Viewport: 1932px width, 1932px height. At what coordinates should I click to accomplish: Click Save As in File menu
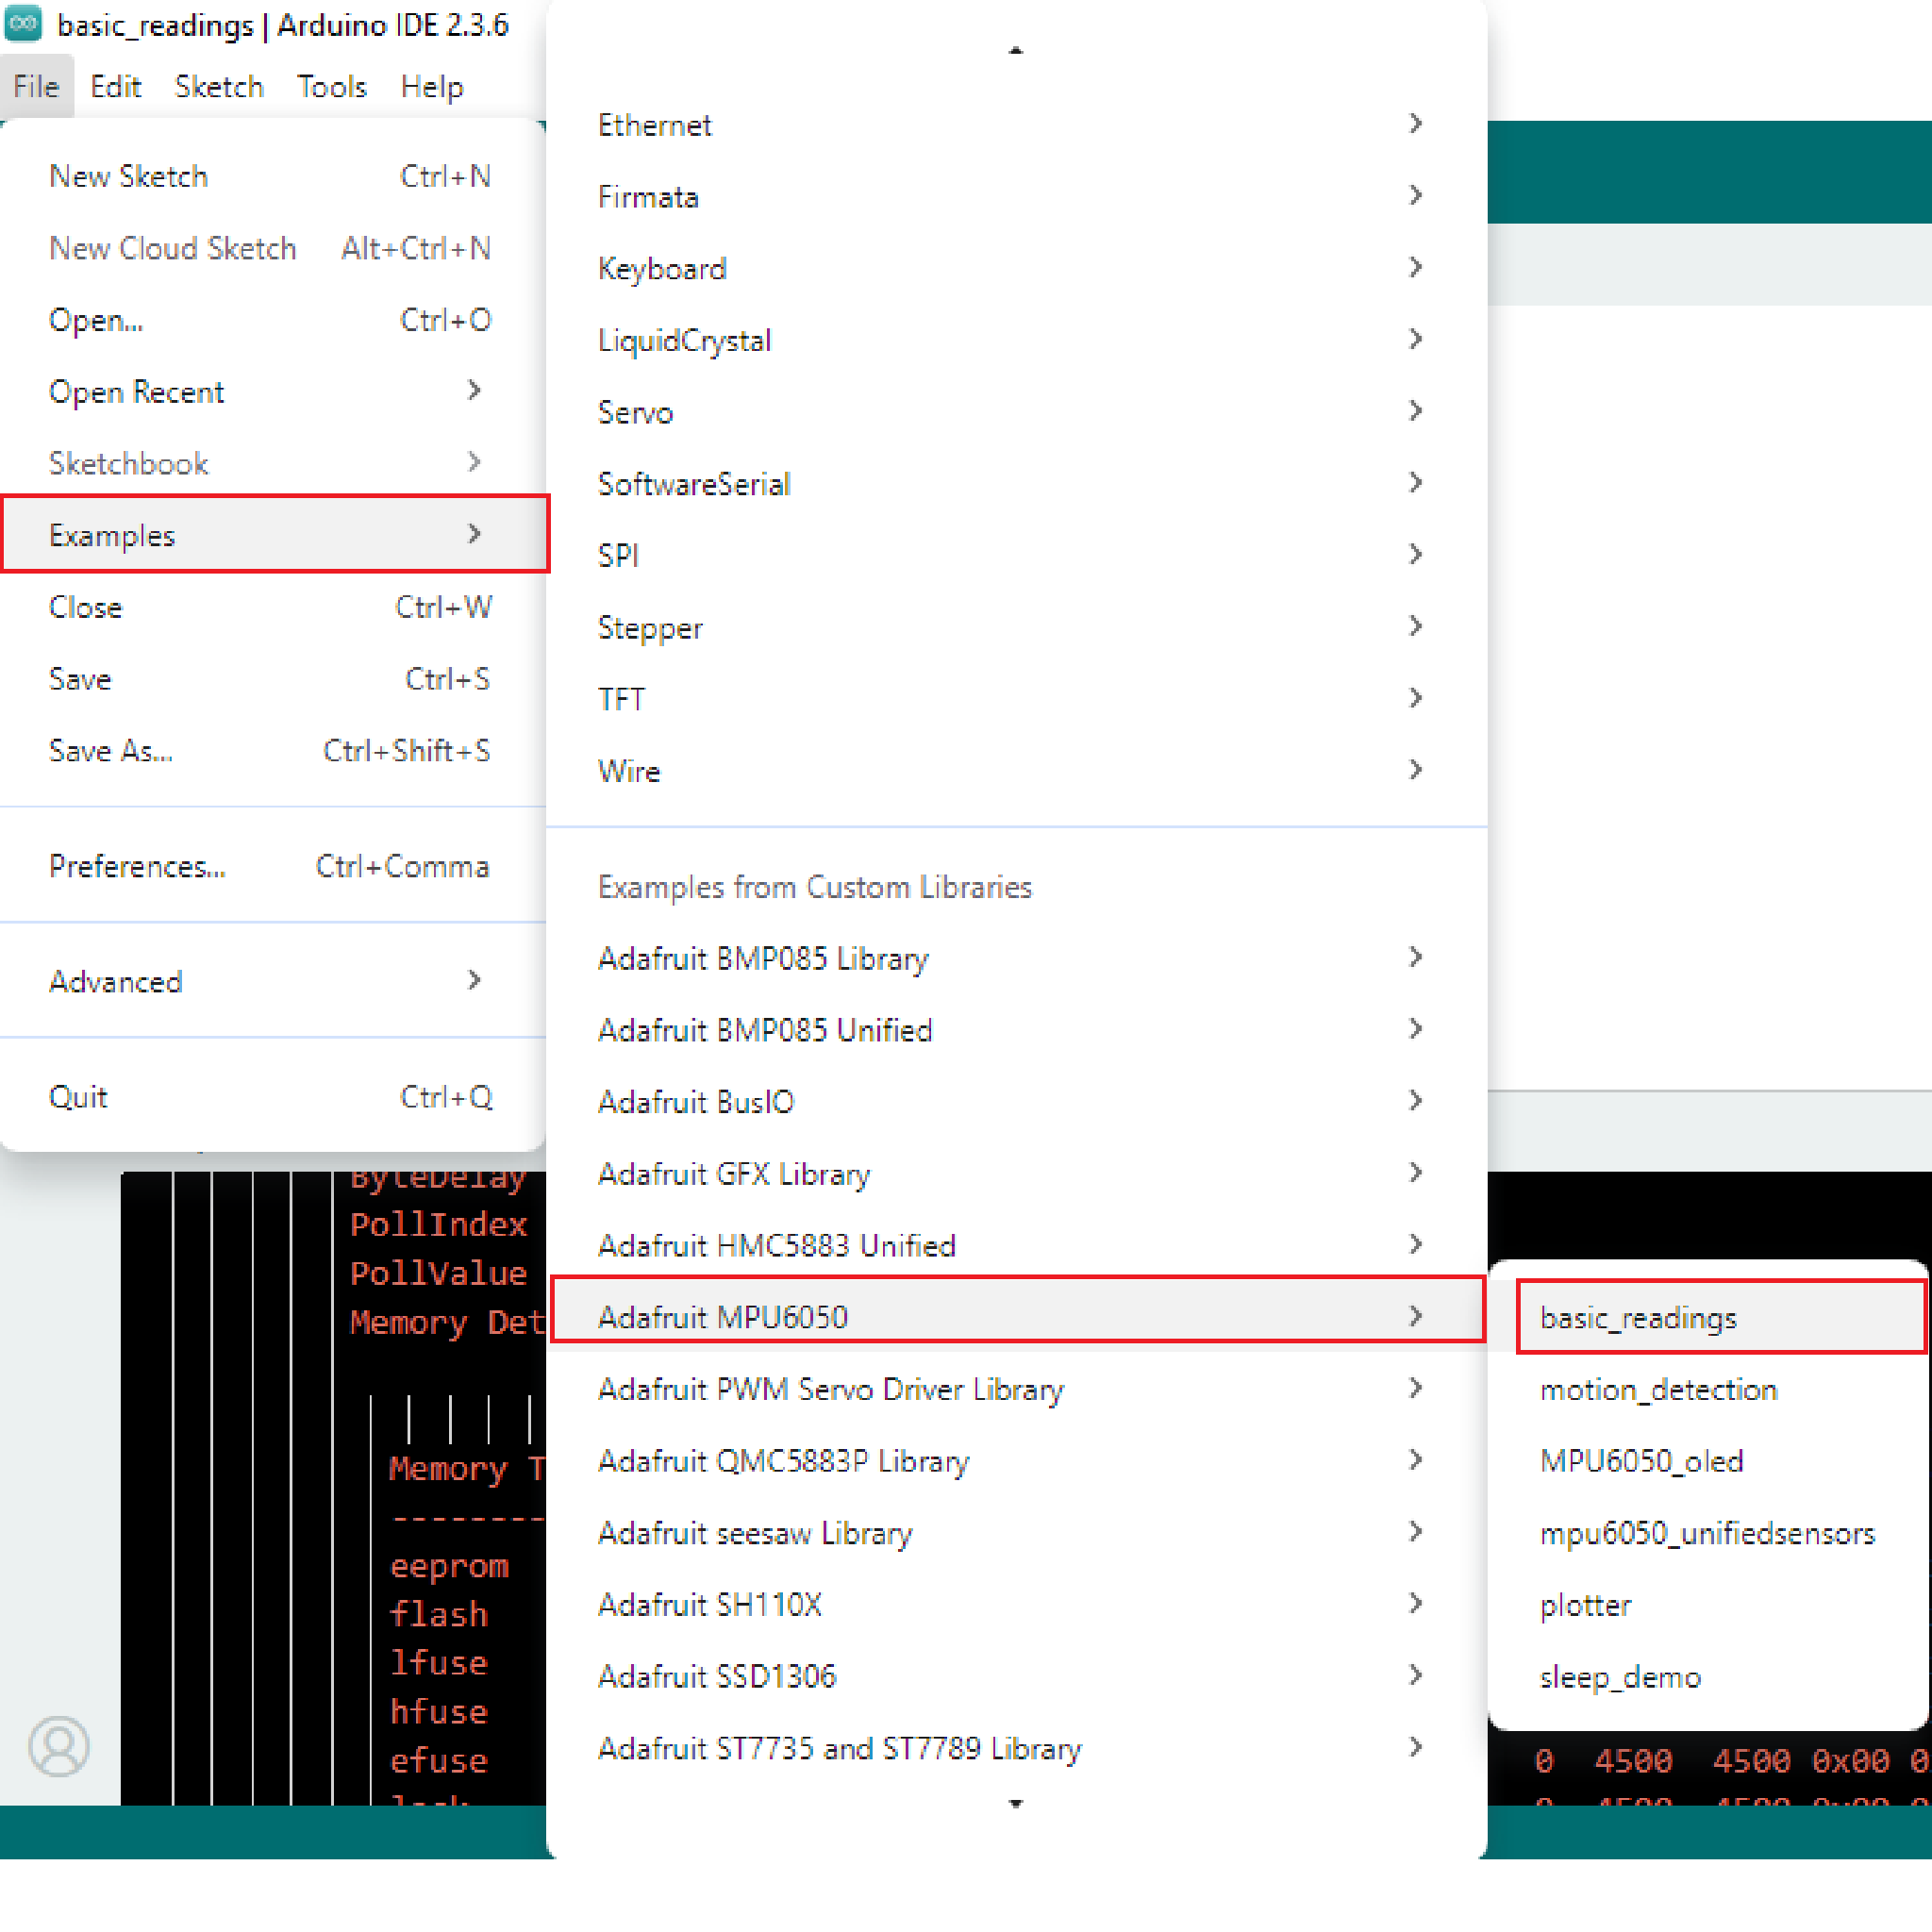pos(111,751)
